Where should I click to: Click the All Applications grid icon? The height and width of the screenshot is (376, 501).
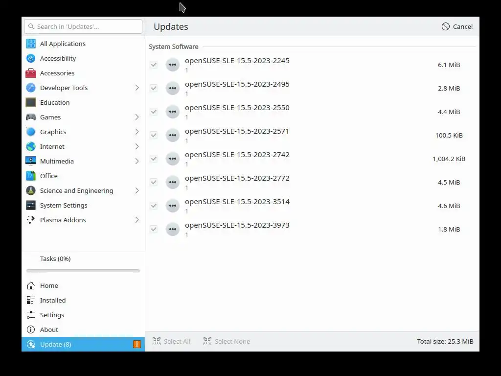click(31, 44)
